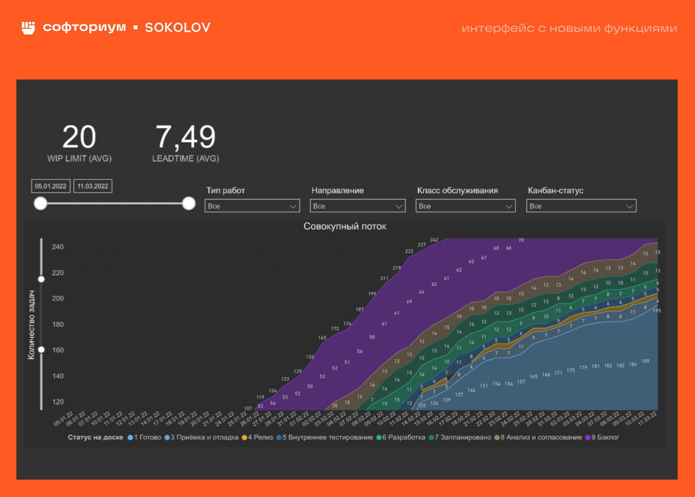The width and height of the screenshot is (695, 497).
Task: Click the right handle of date slider
Action: pos(189,203)
